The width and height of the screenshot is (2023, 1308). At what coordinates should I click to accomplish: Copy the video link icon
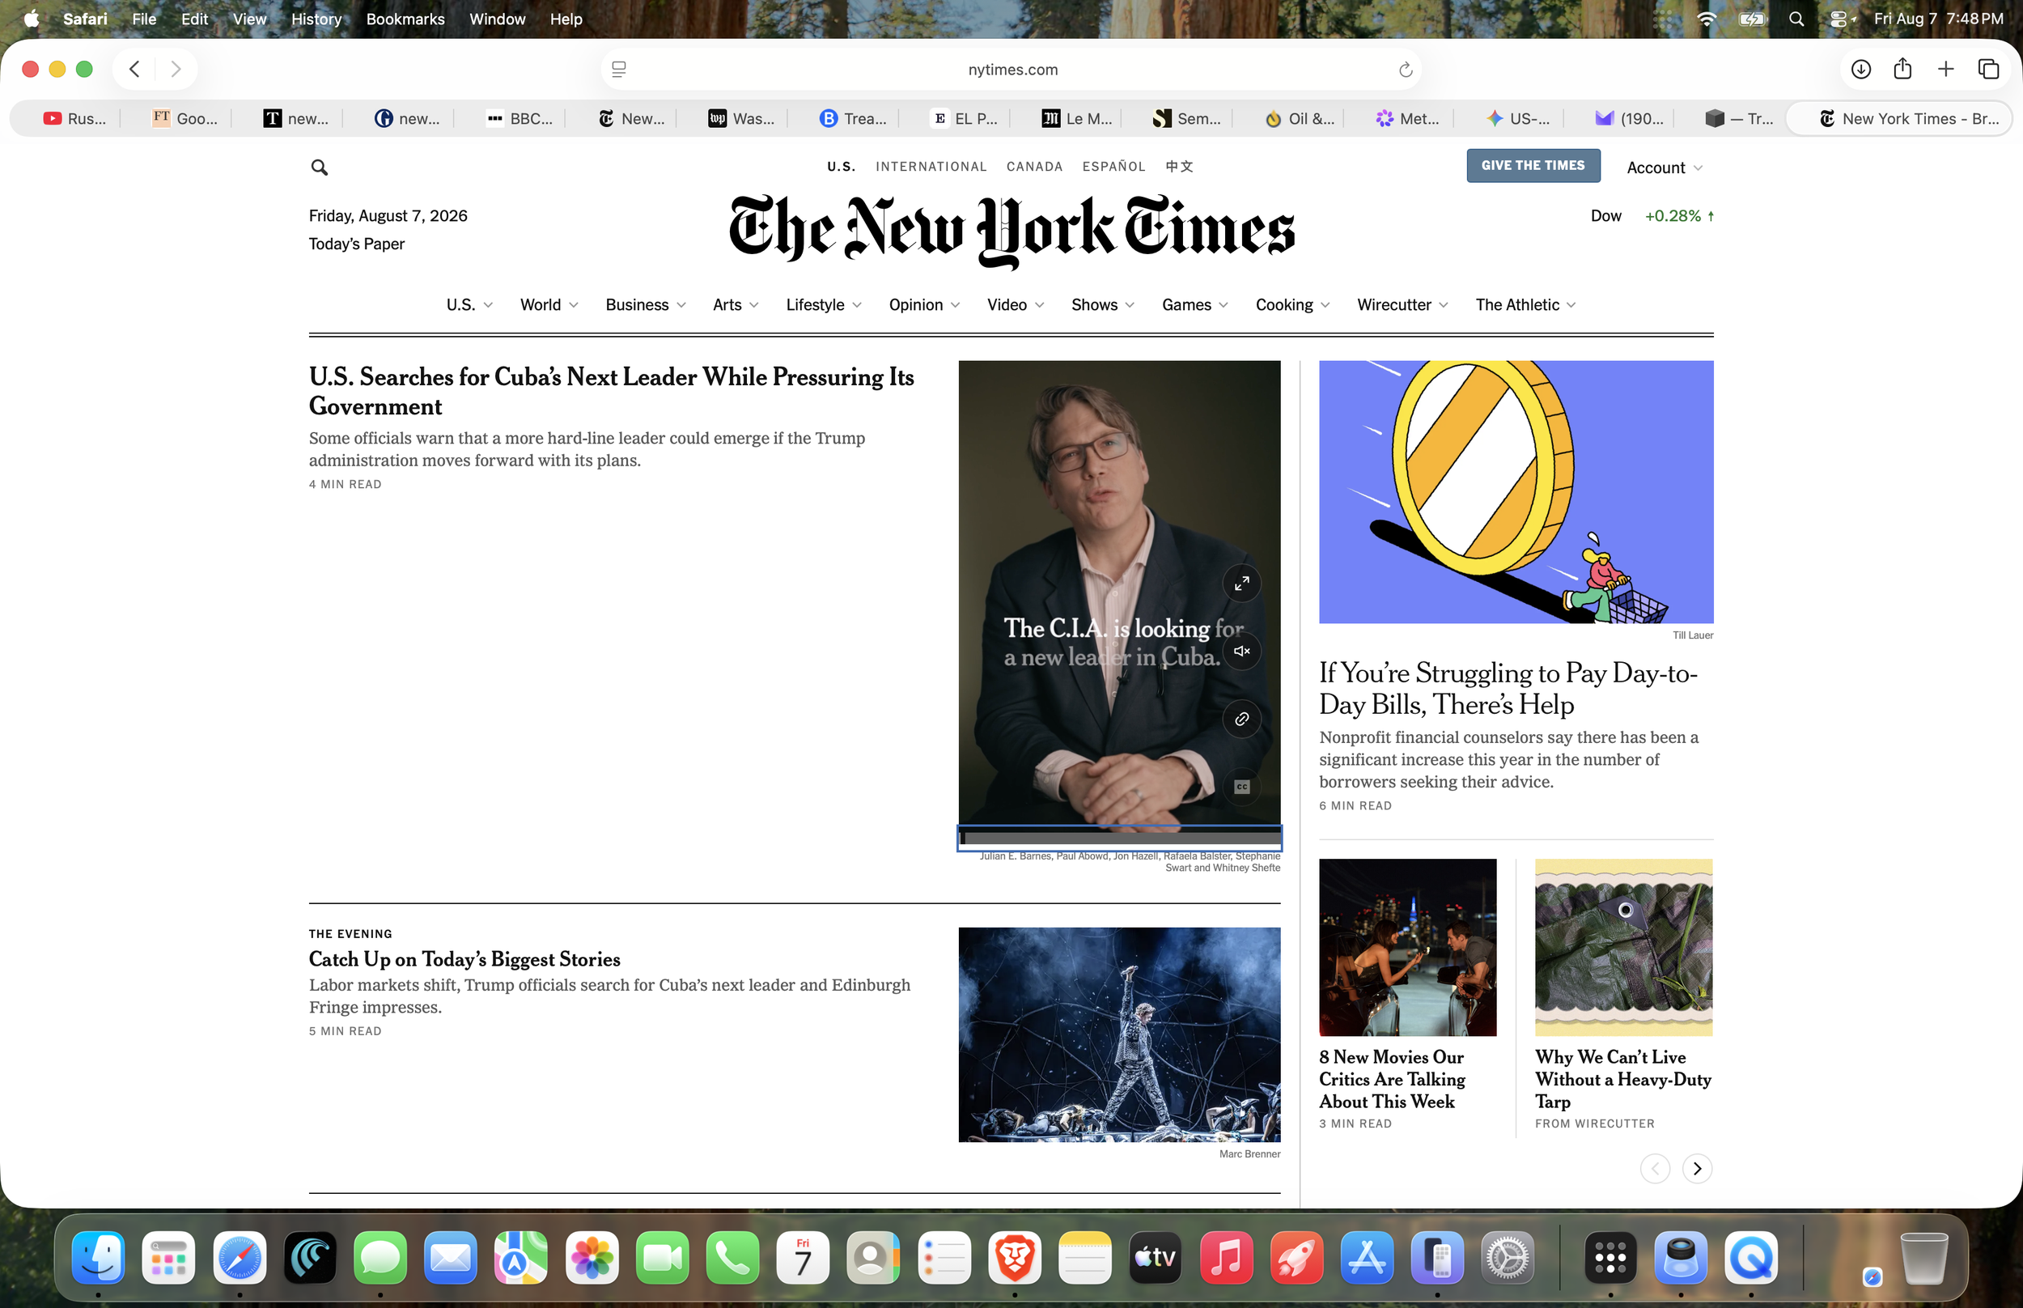tap(1241, 720)
